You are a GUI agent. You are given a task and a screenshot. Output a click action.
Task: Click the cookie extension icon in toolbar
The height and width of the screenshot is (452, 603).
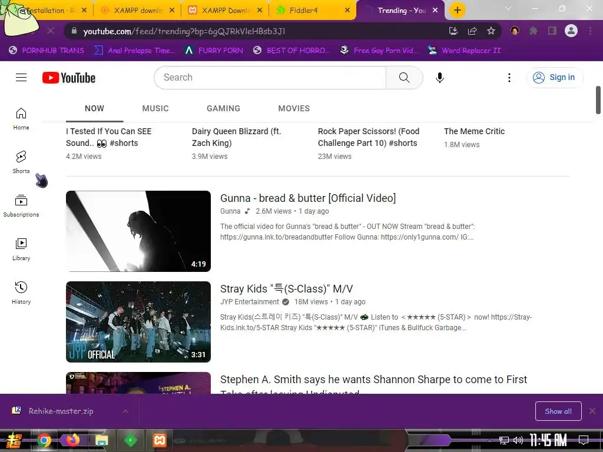click(515, 31)
